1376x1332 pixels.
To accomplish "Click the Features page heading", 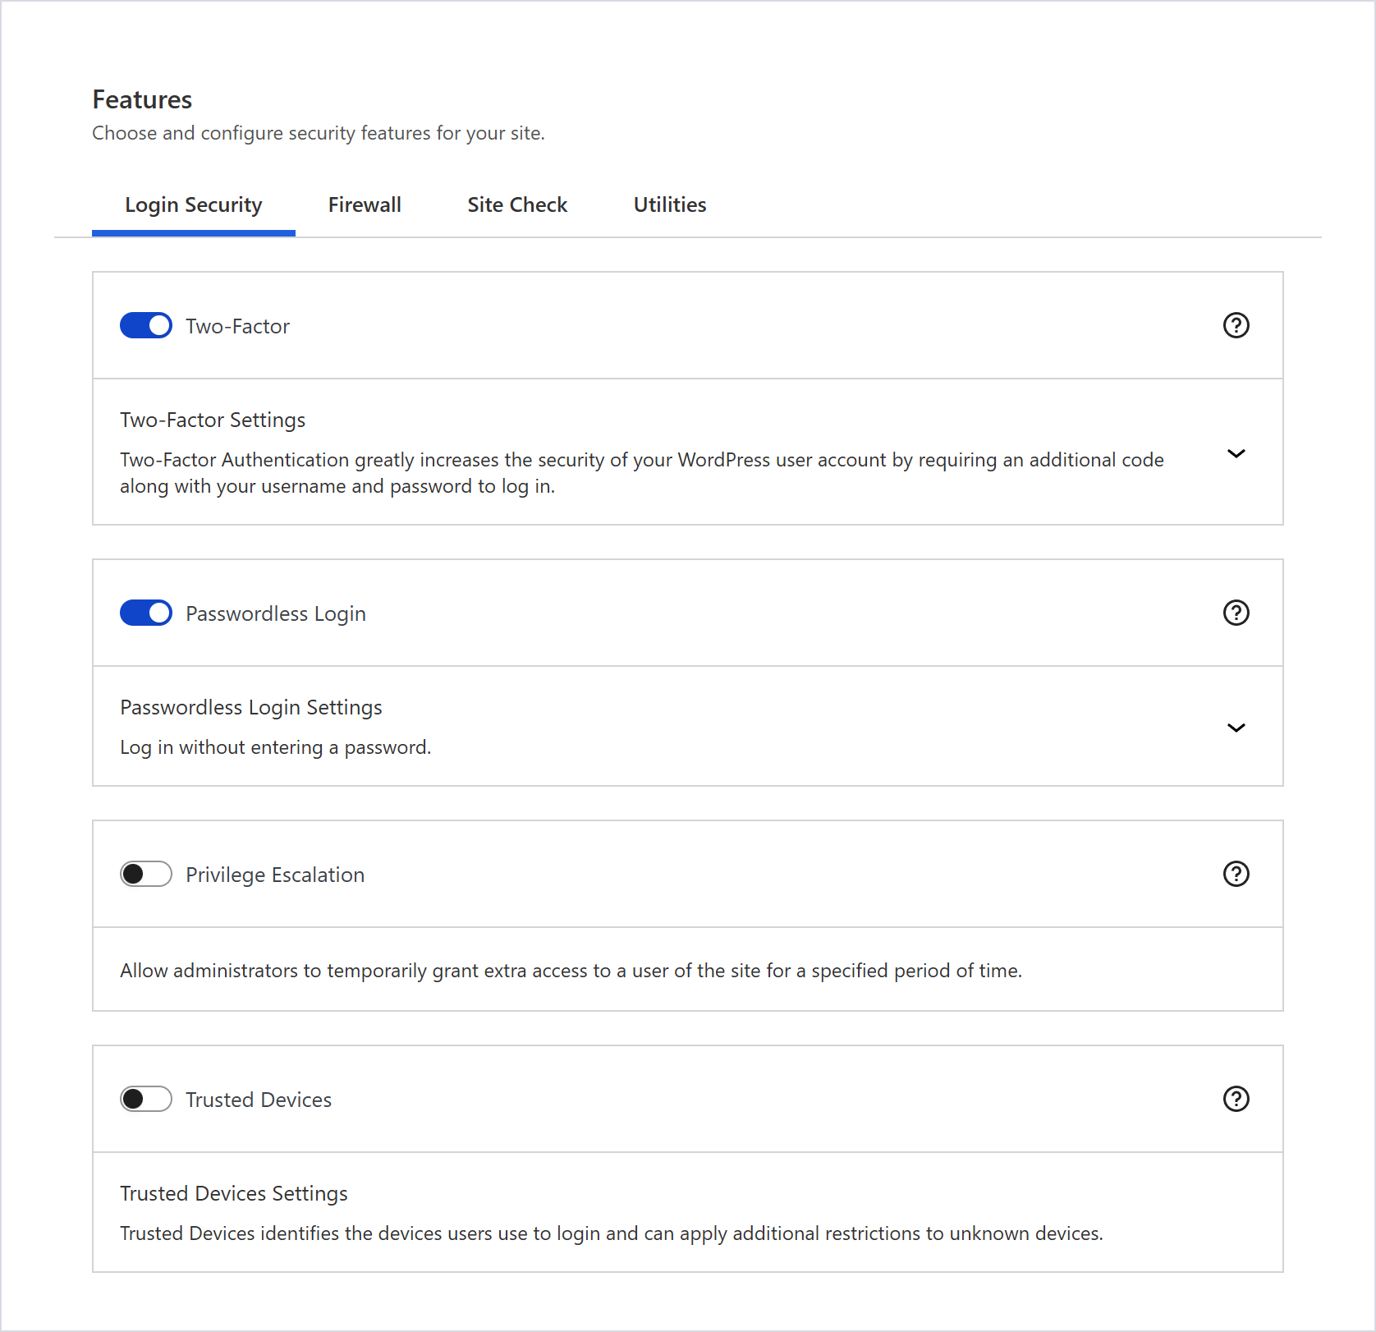I will point(142,99).
